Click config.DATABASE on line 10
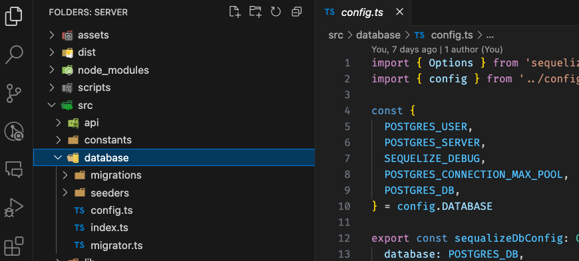Image resolution: width=579 pixels, height=261 pixels. [x=445, y=206]
